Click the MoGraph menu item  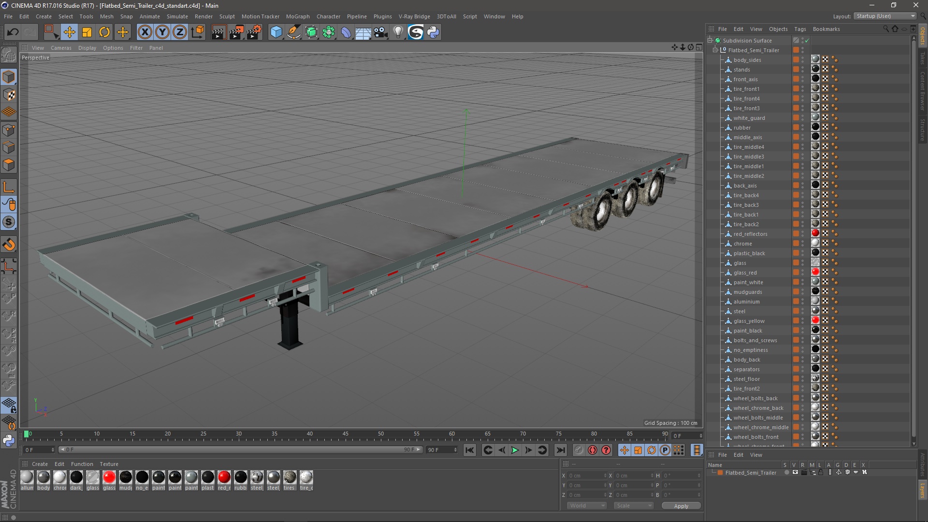coord(297,16)
